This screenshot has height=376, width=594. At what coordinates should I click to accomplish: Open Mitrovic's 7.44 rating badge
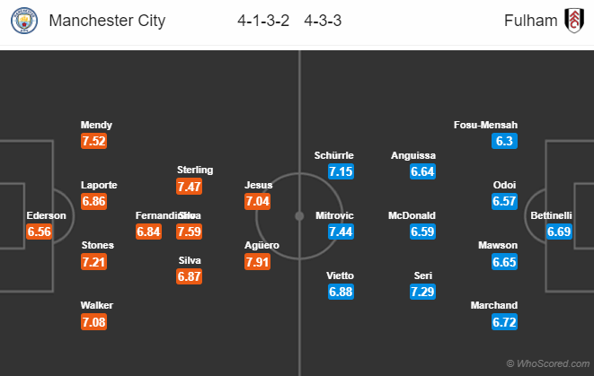pos(341,232)
